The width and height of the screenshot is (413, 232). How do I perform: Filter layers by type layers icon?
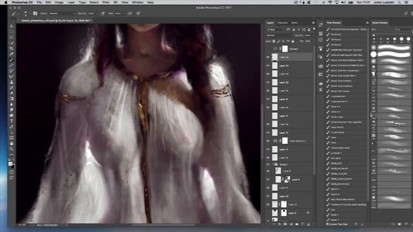pos(299,30)
